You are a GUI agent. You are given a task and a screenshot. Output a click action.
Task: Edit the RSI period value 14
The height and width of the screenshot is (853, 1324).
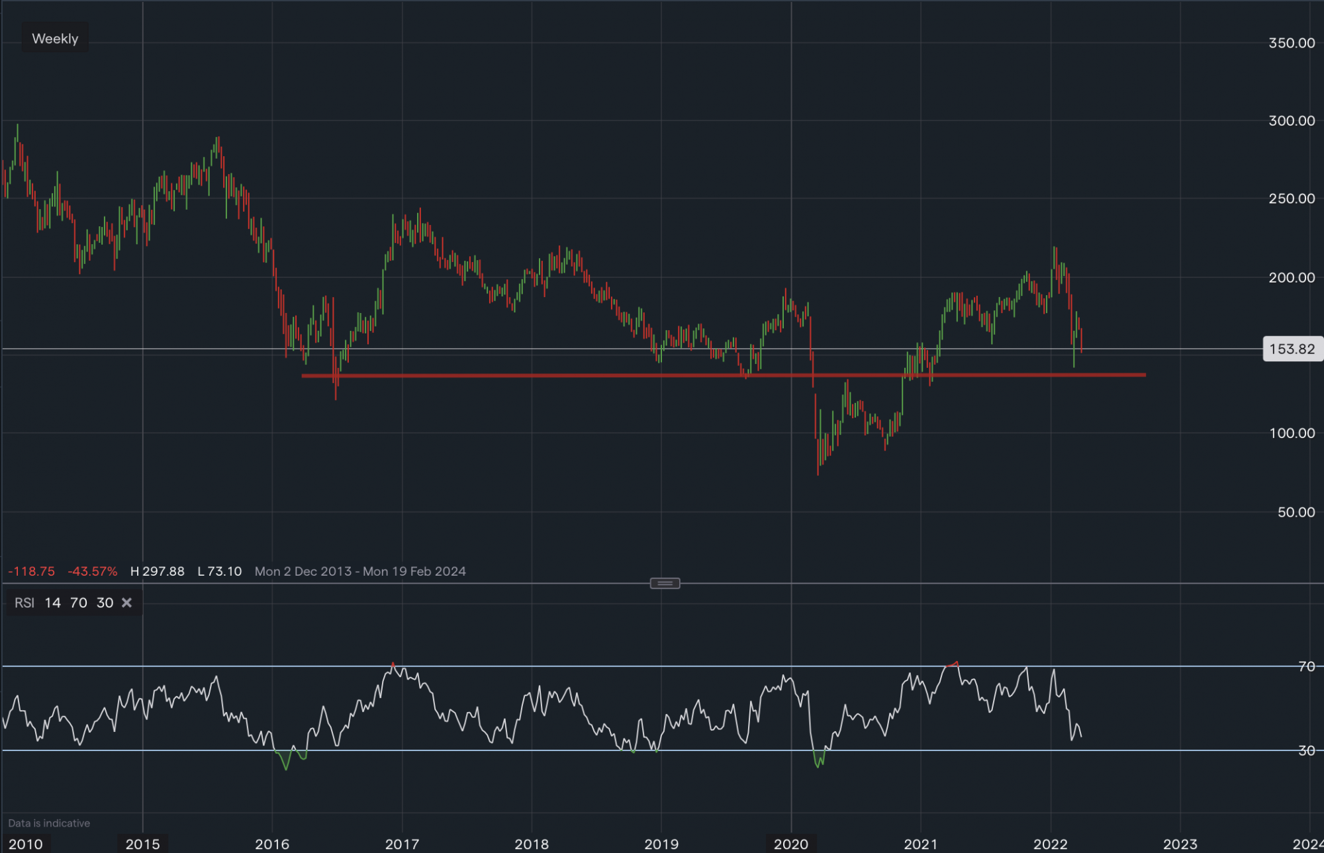(x=52, y=603)
